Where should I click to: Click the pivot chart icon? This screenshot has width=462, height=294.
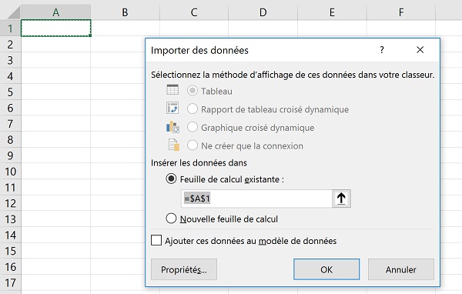(172, 127)
